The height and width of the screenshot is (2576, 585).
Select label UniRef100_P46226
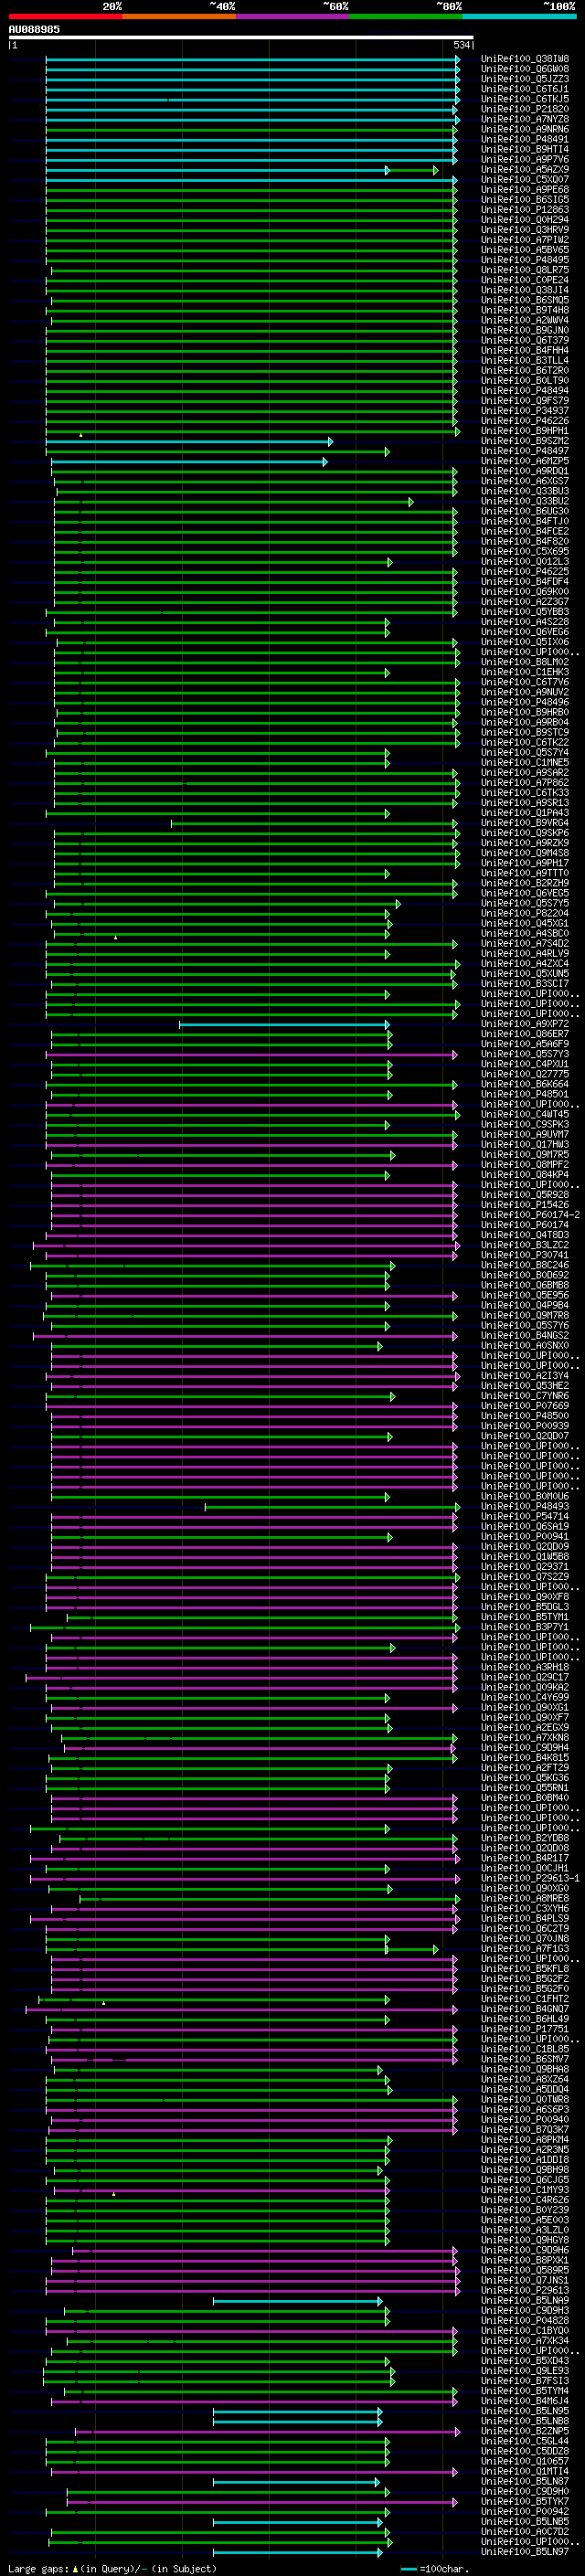coord(525,421)
